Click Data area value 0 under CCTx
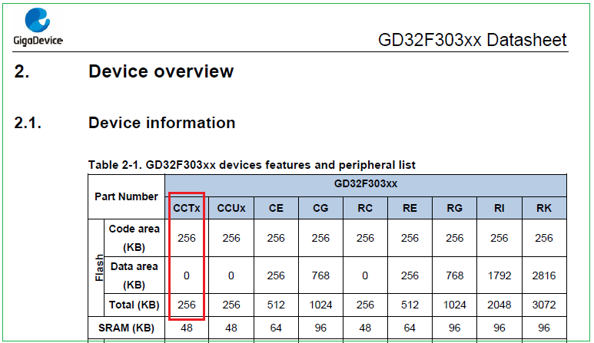This screenshot has height=343, width=594. [187, 275]
